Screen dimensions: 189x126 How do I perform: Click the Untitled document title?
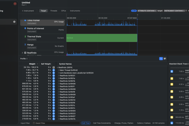coord(26,3)
